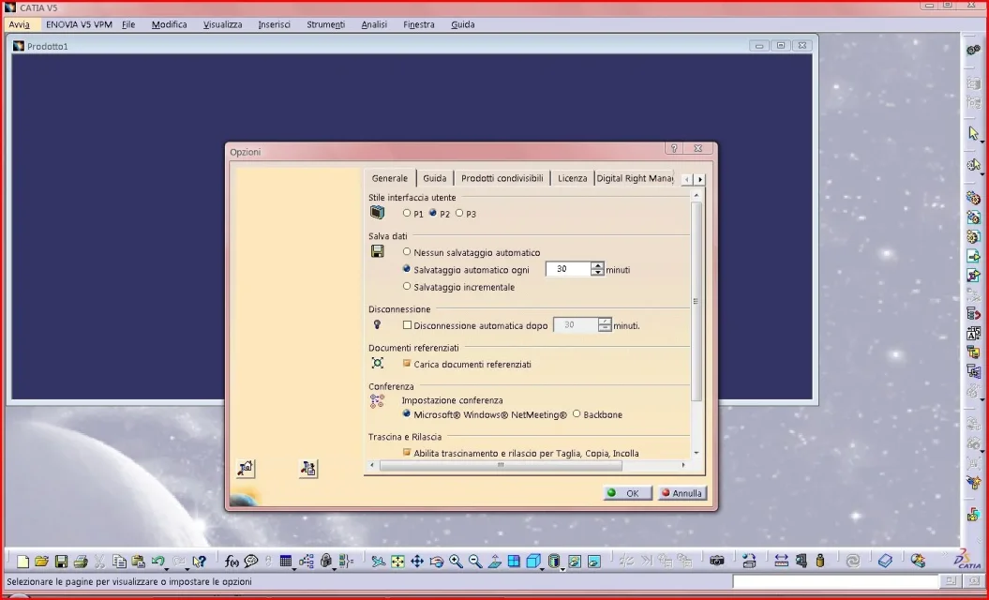Select Microsoft Windows NetMeeting option
Screen dimensions: 989x600
[407, 413]
